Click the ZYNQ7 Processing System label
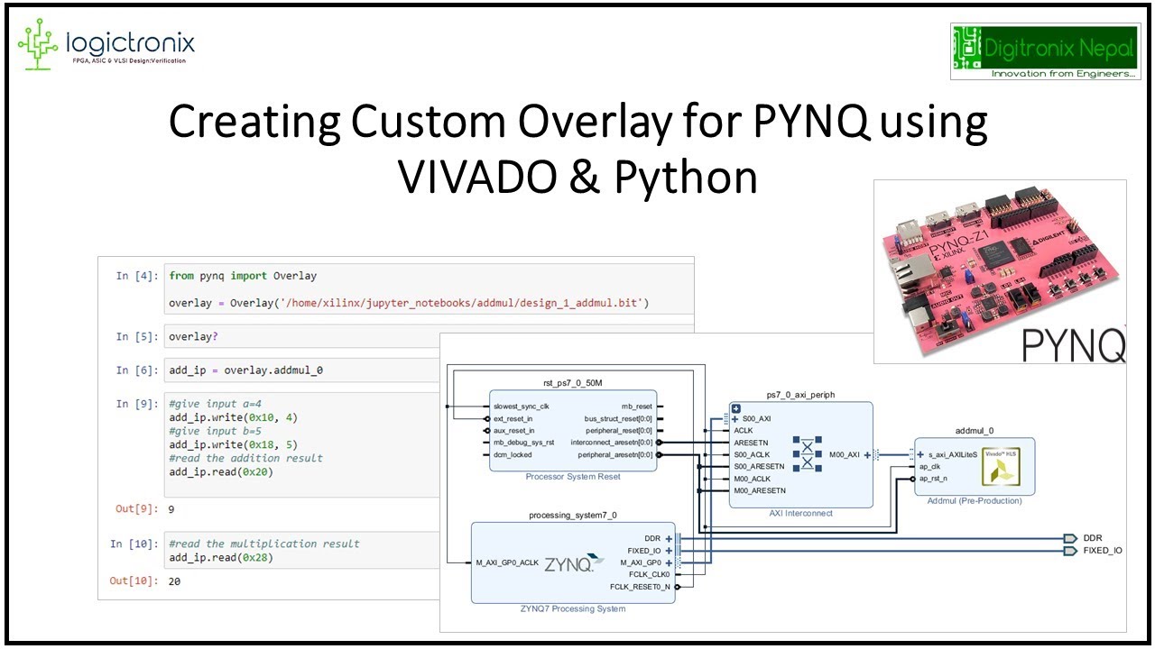 pos(573,608)
